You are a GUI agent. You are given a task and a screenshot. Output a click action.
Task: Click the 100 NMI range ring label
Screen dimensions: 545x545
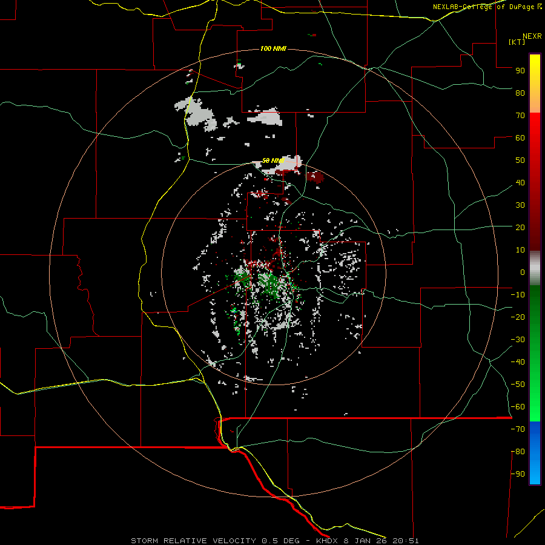(x=273, y=48)
